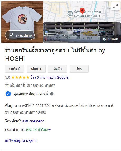Viewport: 121px width, 151px height.
Task: Click the เส้นทาง directions button
Action: coord(36,69)
